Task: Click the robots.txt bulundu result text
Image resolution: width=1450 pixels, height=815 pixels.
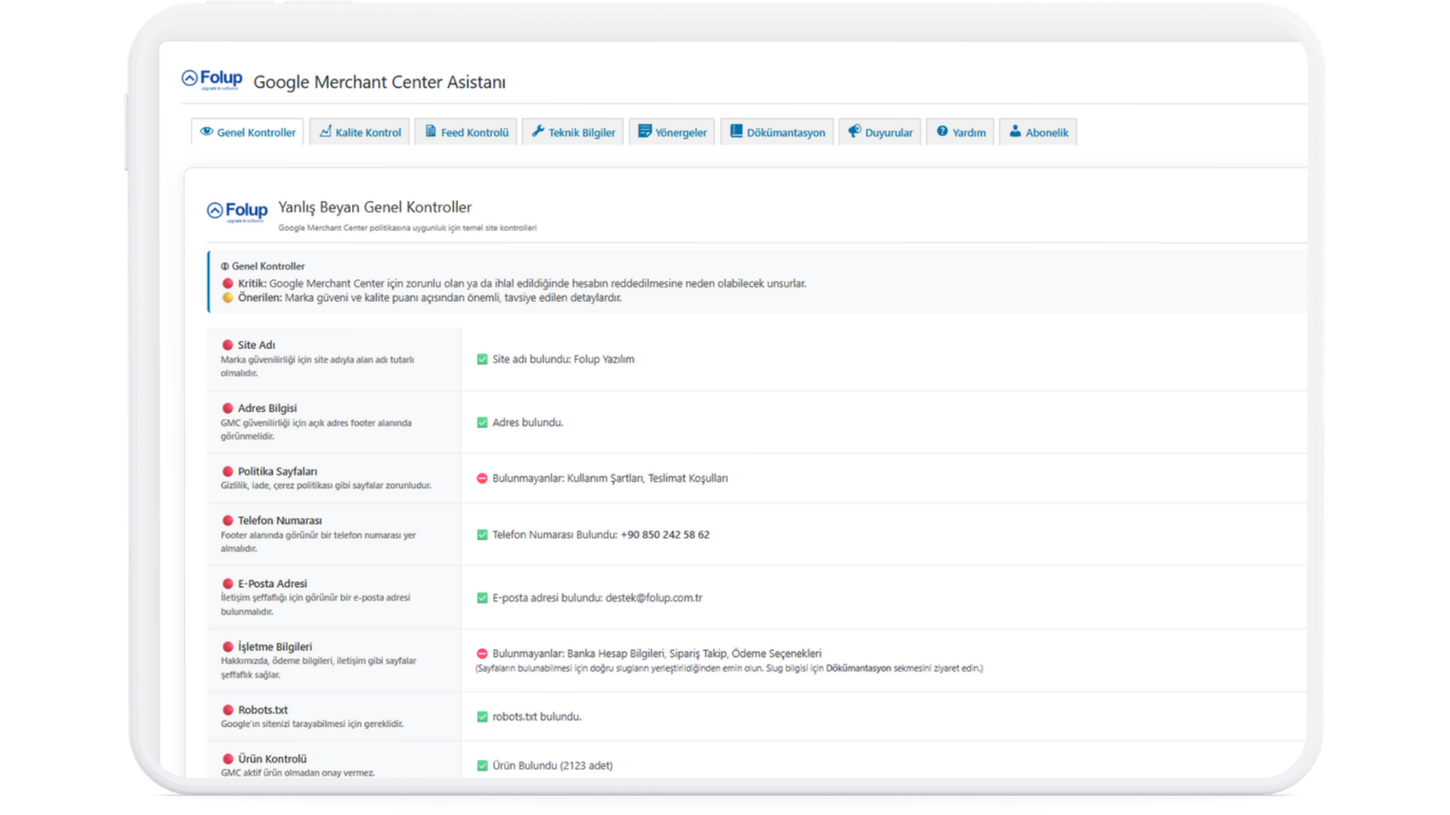Action: (537, 717)
